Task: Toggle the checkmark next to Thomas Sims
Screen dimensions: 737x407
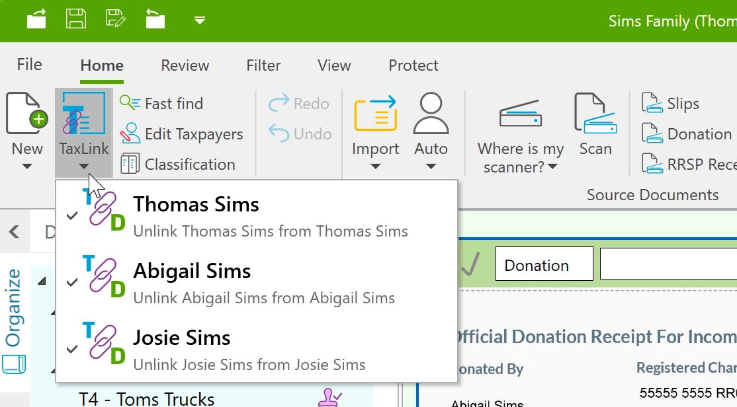Action: pyautogui.click(x=72, y=216)
